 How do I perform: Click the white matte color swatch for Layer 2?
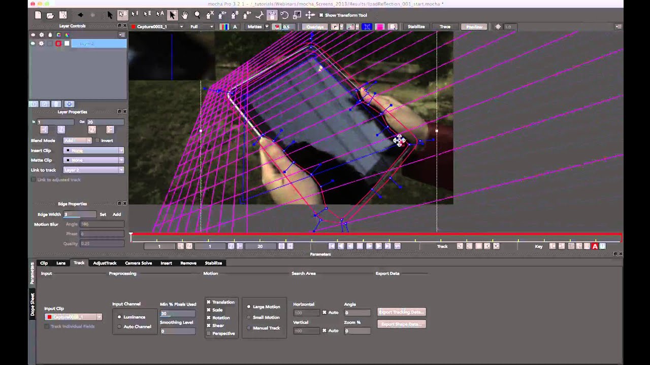(67, 44)
